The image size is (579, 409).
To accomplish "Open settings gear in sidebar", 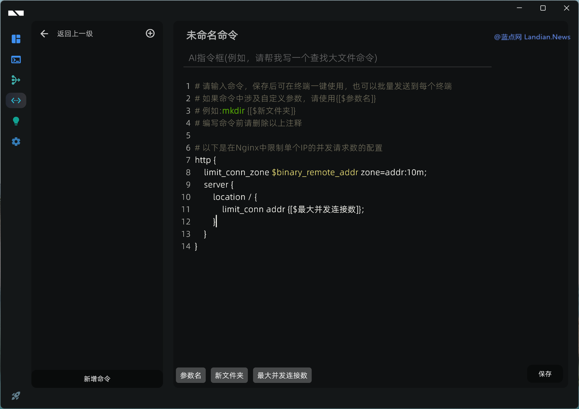I will 16,142.
